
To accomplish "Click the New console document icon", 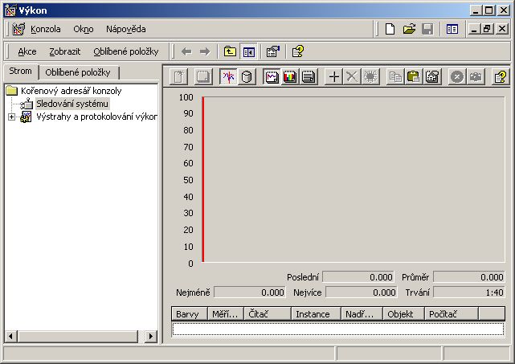I will tap(390, 29).
